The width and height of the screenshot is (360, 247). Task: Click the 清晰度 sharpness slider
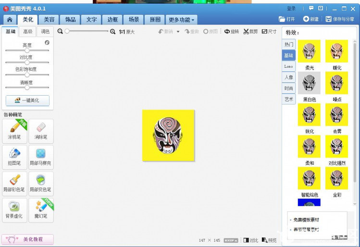(27, 87)
